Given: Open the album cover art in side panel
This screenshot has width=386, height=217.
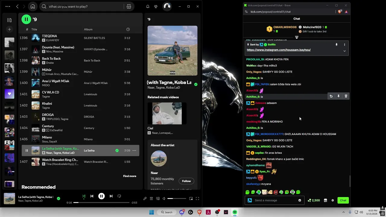Looking at the screenshot, I should [172, 51].
